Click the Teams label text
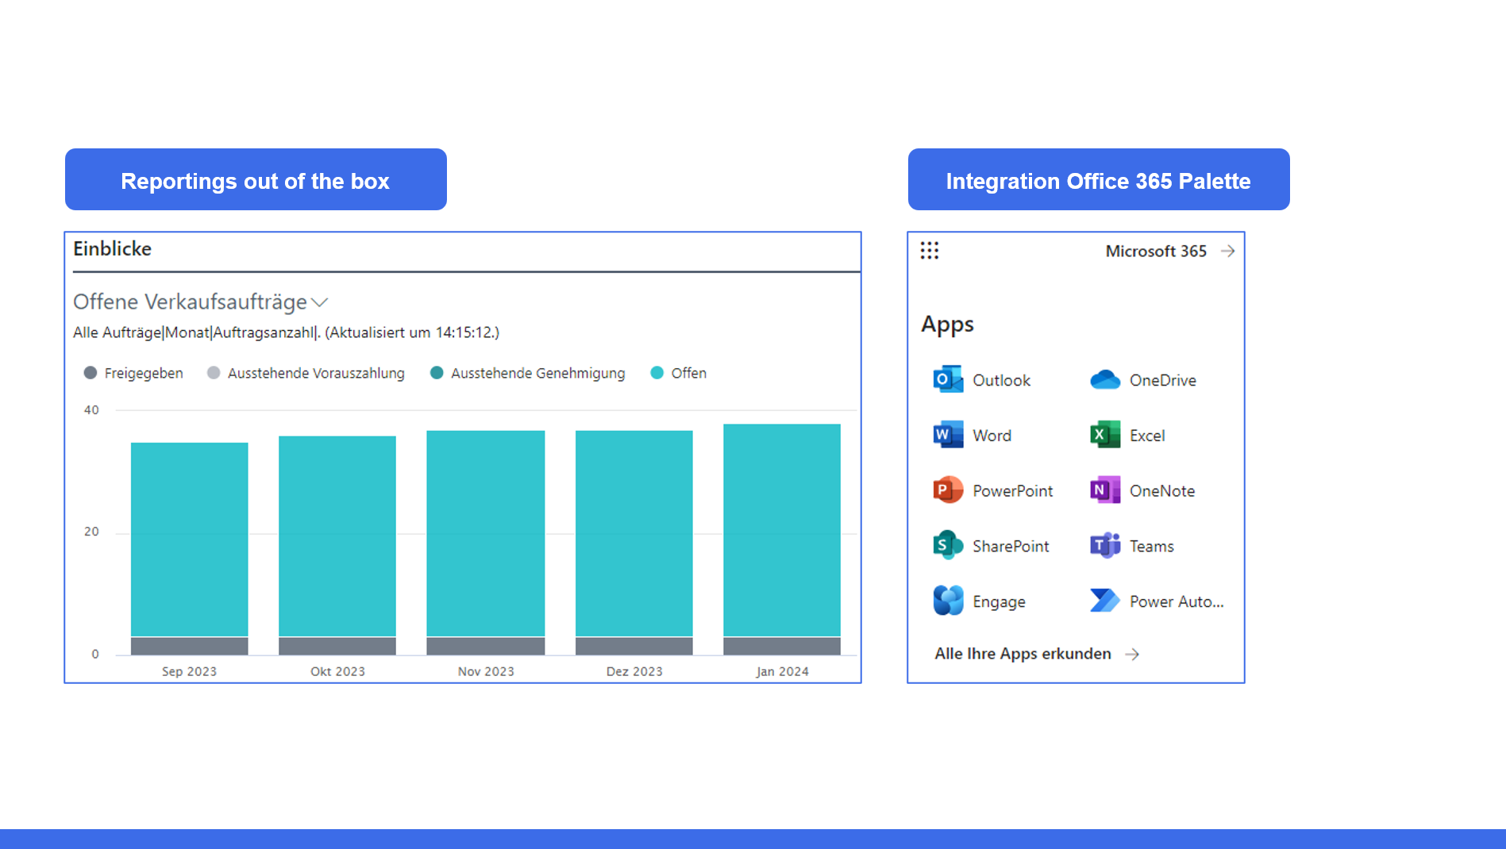This screenshot has width=1506, height=849. point(1151,546)
